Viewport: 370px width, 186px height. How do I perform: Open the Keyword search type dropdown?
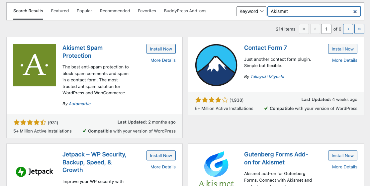point(251,11)
